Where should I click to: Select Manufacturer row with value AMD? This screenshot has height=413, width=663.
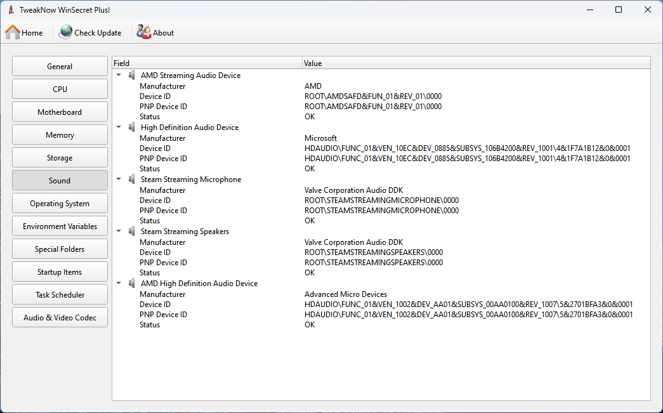coord(381,86)
